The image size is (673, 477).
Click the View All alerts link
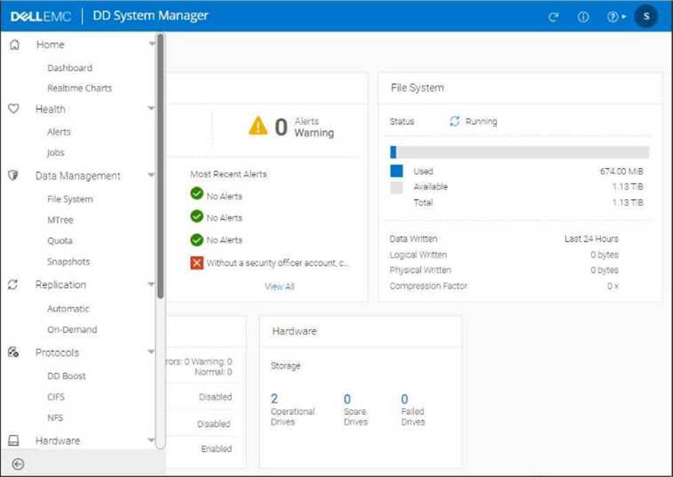tap(279, 286)
